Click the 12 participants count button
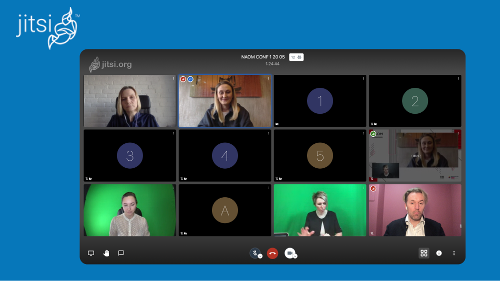The height and width of the screenshot is (281, 500). click(x=296, y=57)
